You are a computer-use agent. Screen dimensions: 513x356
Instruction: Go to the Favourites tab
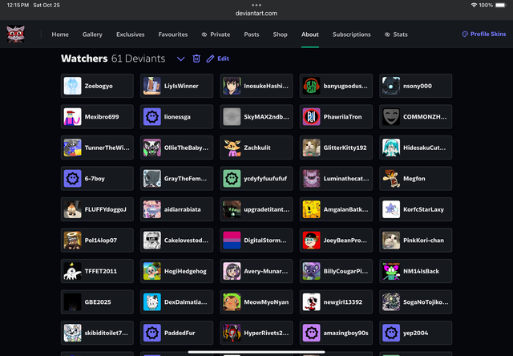click(x=173, y=34)
